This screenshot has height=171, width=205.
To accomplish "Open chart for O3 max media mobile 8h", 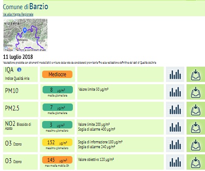I will [x=175, y=162].
